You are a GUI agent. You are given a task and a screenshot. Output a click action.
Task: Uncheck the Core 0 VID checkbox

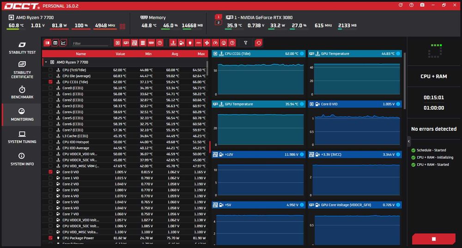click(50, 172)
